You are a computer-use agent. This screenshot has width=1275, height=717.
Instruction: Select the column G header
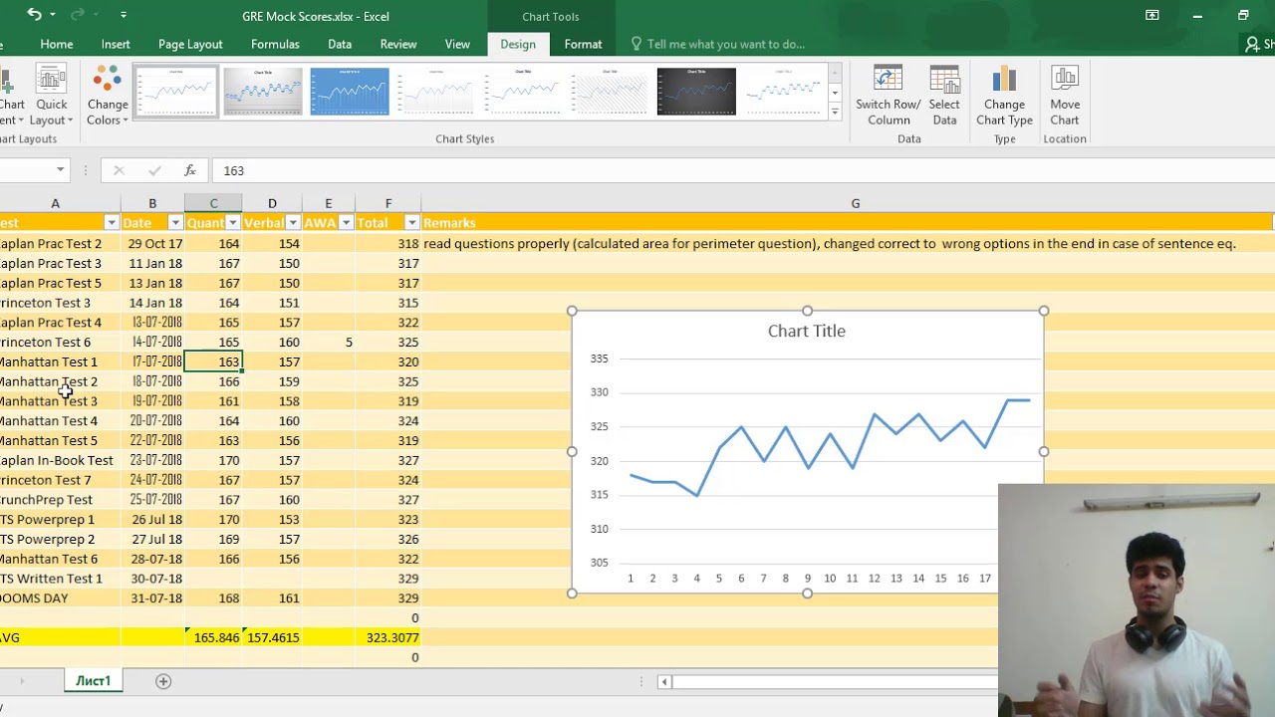coord(855,203)
